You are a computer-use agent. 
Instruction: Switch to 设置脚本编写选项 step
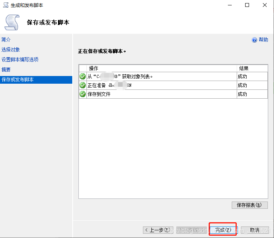20,59
